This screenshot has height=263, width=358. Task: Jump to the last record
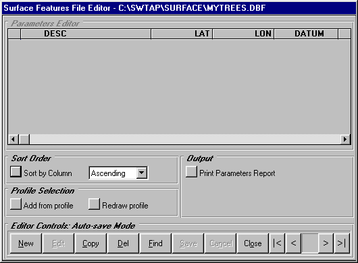point(342,243)
